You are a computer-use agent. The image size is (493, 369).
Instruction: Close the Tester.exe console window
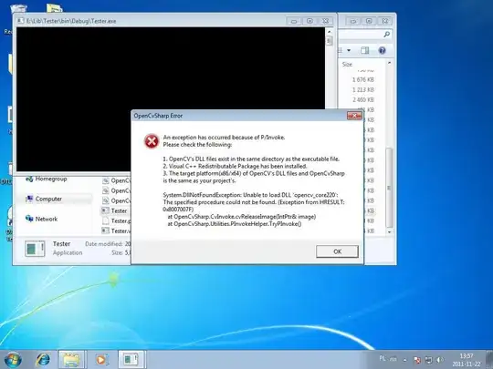325,21
